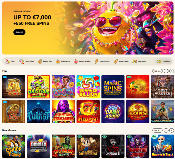This screenshot has width=175, height=159.
Task: Select the banner carousel slide indicator
Action: (x=83, y=52)
